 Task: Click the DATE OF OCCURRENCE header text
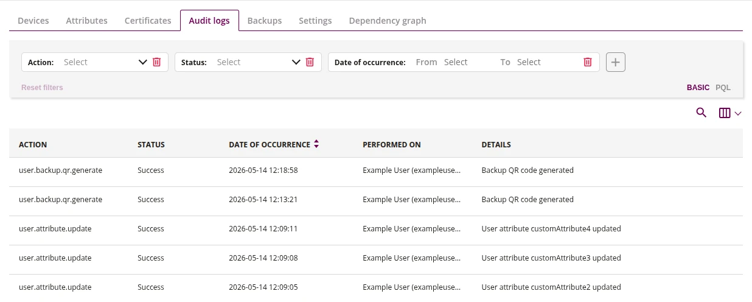click(x=270, y=145)
